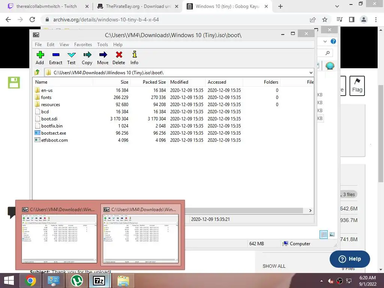This screenshot has width=384, height=288.
Task: Select the fonts folder
Action: [x=46, y=97]
